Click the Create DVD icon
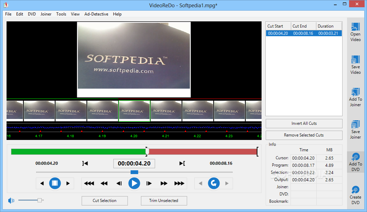Viewport: 367px width, 212px height. (355, 190)
